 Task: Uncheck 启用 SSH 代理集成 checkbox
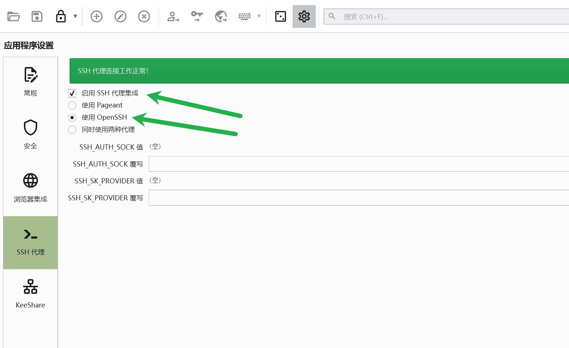73,94
